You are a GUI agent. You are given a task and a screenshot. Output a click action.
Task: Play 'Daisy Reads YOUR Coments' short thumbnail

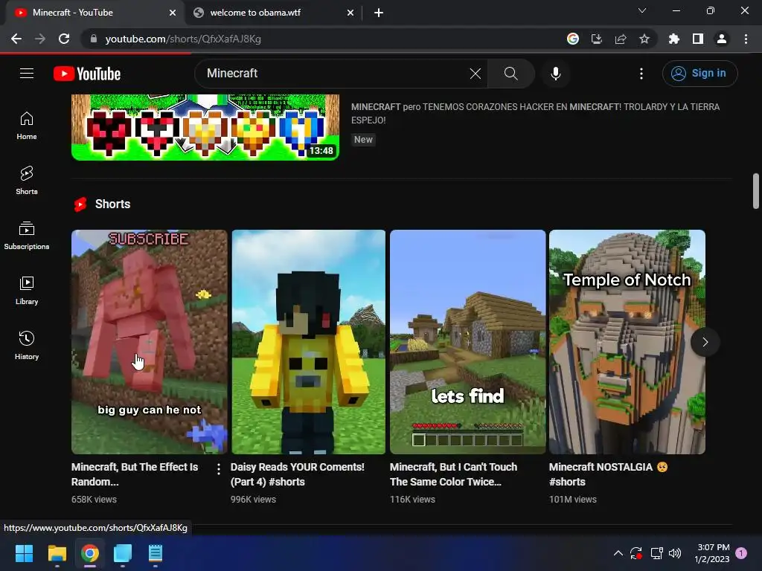(308, 342)
